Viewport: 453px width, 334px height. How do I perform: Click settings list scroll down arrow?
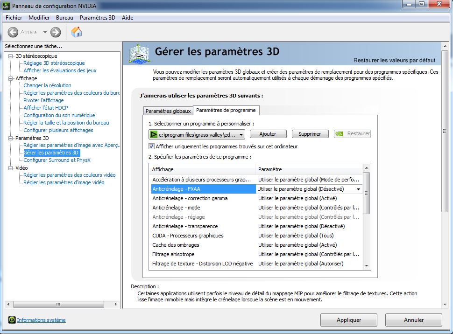click(x=366, y=266)
